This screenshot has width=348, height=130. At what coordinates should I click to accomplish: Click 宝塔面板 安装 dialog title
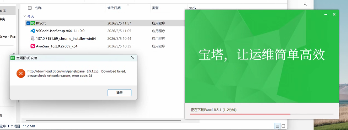tap(27, 58)
